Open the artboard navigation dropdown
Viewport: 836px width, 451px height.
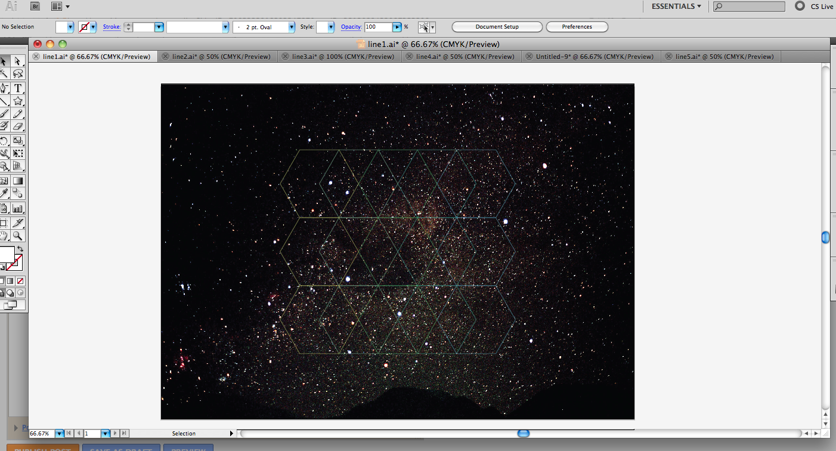[x=106, y=434]
